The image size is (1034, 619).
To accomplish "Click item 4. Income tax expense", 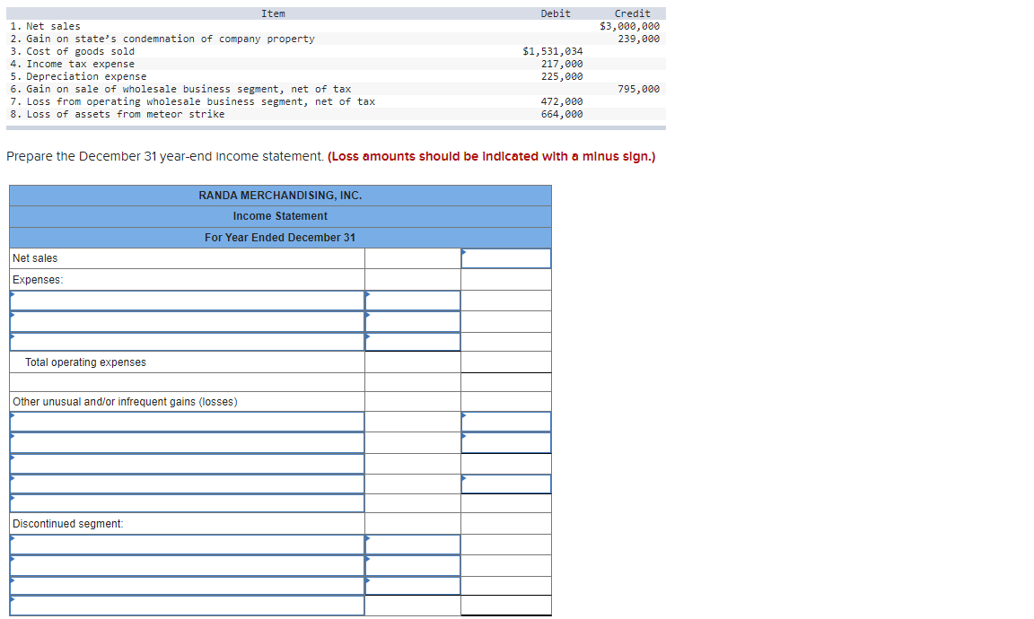I will tap(73, 64).
